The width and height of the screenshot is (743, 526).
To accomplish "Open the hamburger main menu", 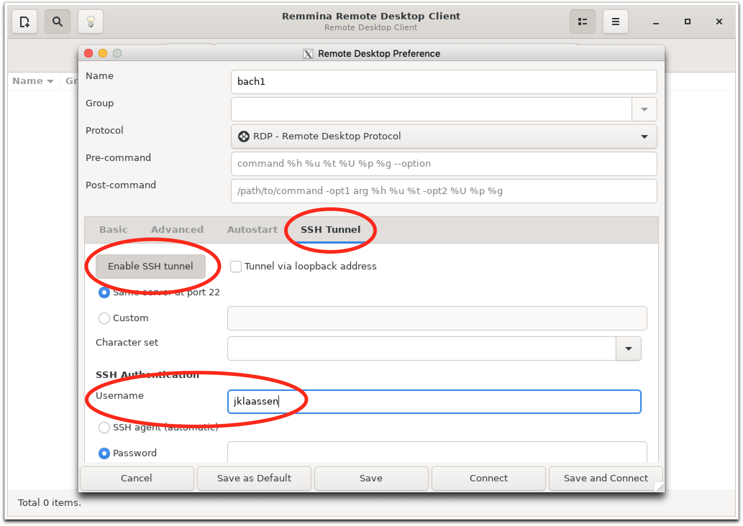I will tap(615, 22).
